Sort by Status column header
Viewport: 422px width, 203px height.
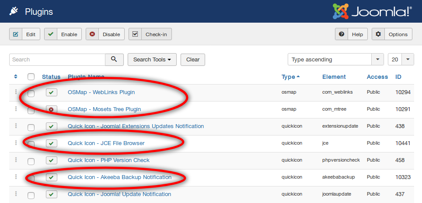tap(51, 77)
